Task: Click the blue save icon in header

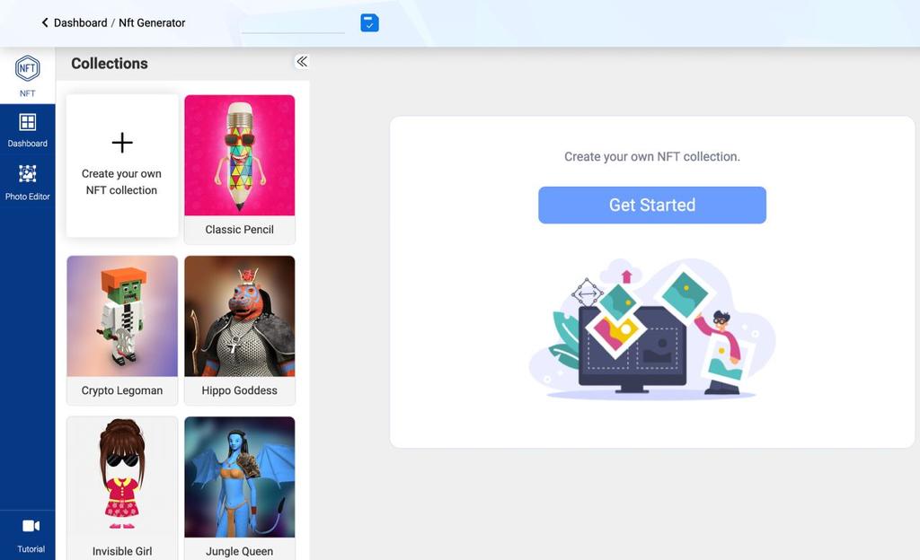Action: pyautogui.click(x=369, y=22)
